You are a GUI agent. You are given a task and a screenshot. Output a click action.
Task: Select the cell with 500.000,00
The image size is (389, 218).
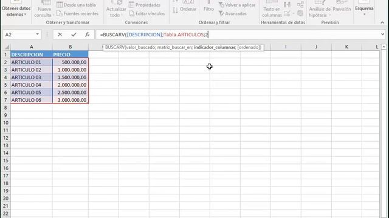click(71, 62)
